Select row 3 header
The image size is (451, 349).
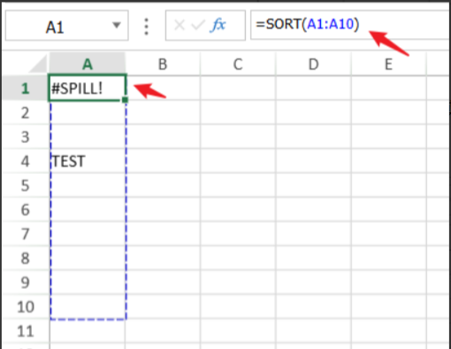(25, 137)
